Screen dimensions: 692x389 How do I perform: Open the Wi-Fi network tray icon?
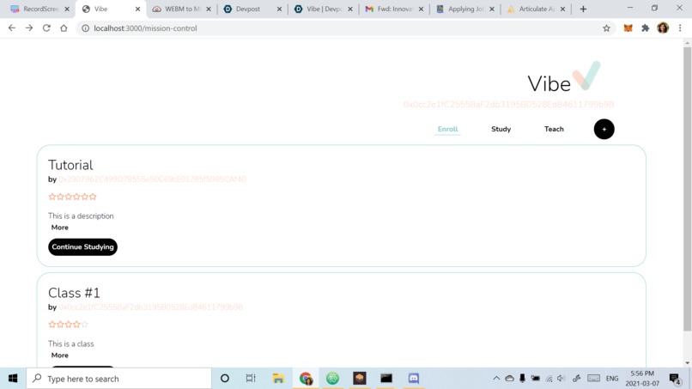(x=549, y=379)
